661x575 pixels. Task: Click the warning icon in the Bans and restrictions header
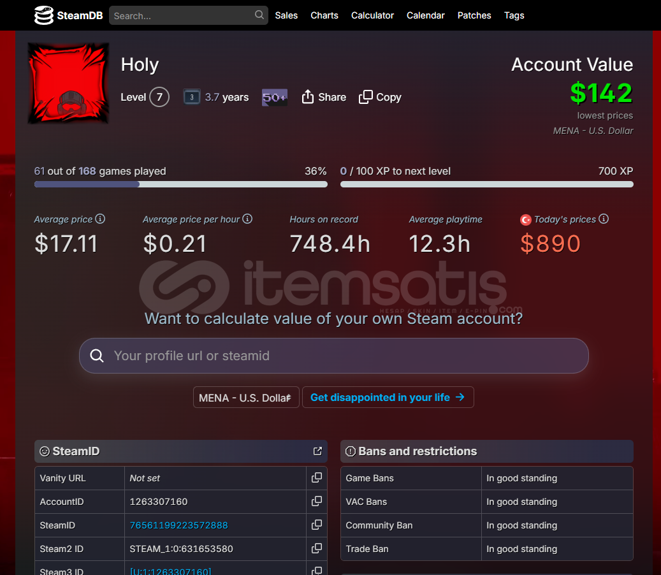351,451
